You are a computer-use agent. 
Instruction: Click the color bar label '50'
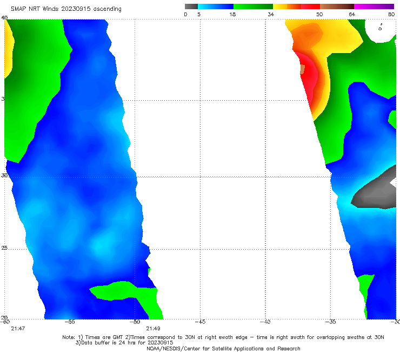coord(319,14)
